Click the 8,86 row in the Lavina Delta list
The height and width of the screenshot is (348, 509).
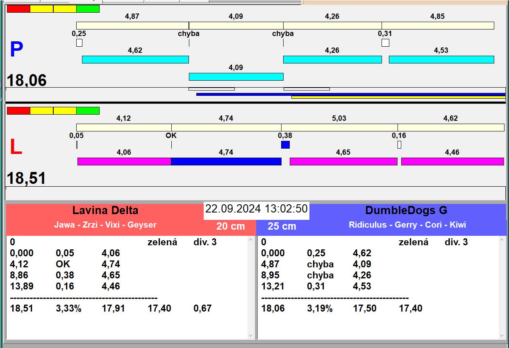[x=127, y=275]
